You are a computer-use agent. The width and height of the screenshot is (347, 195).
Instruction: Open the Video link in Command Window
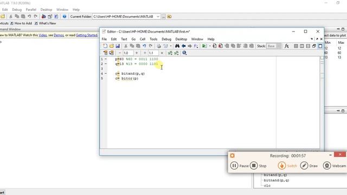click(43, 35)
